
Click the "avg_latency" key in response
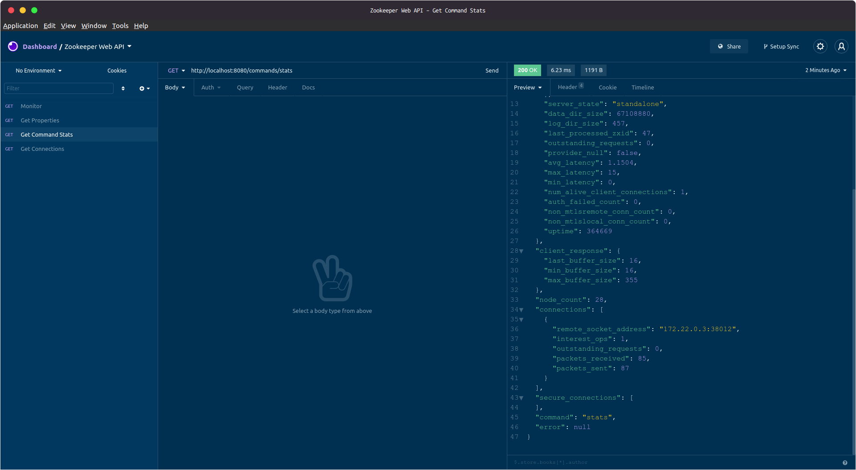pos(571,163)
